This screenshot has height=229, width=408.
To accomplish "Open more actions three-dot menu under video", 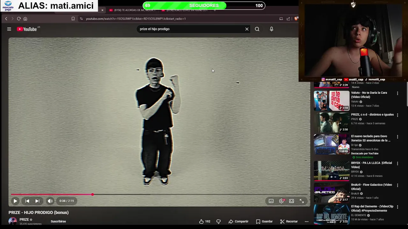I will click(307, 221).
